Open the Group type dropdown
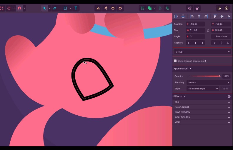The height and width of the screenshot is (150, 233). coord(202,52)
